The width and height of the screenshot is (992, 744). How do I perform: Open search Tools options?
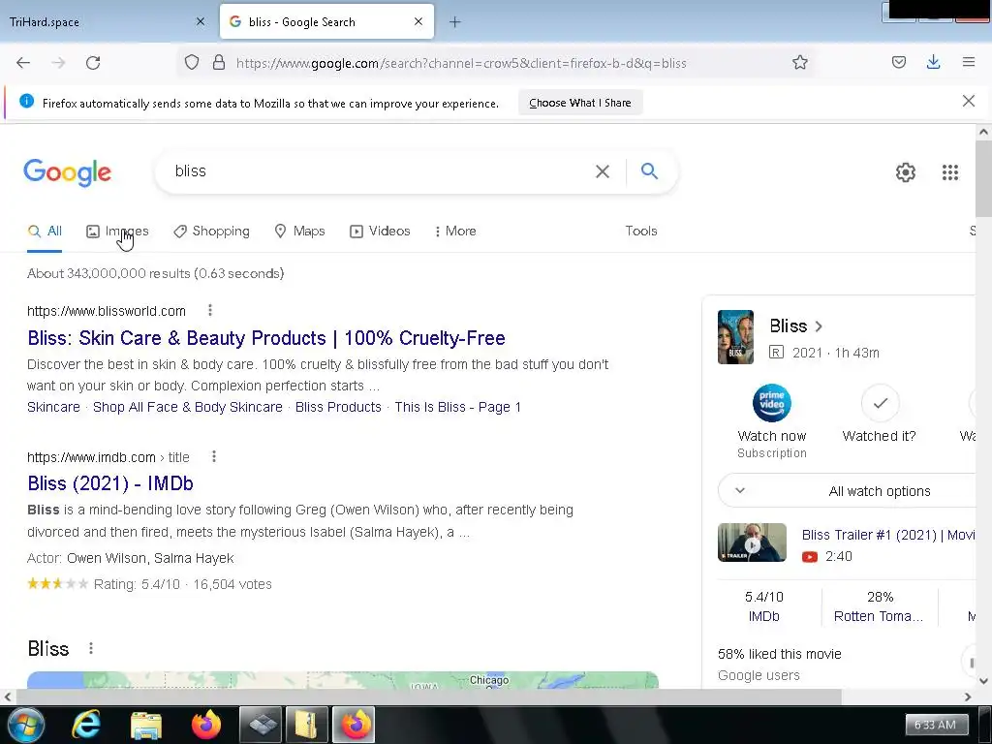[x=641, y=232]
